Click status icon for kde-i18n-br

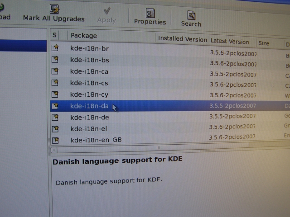pos(55,48)
